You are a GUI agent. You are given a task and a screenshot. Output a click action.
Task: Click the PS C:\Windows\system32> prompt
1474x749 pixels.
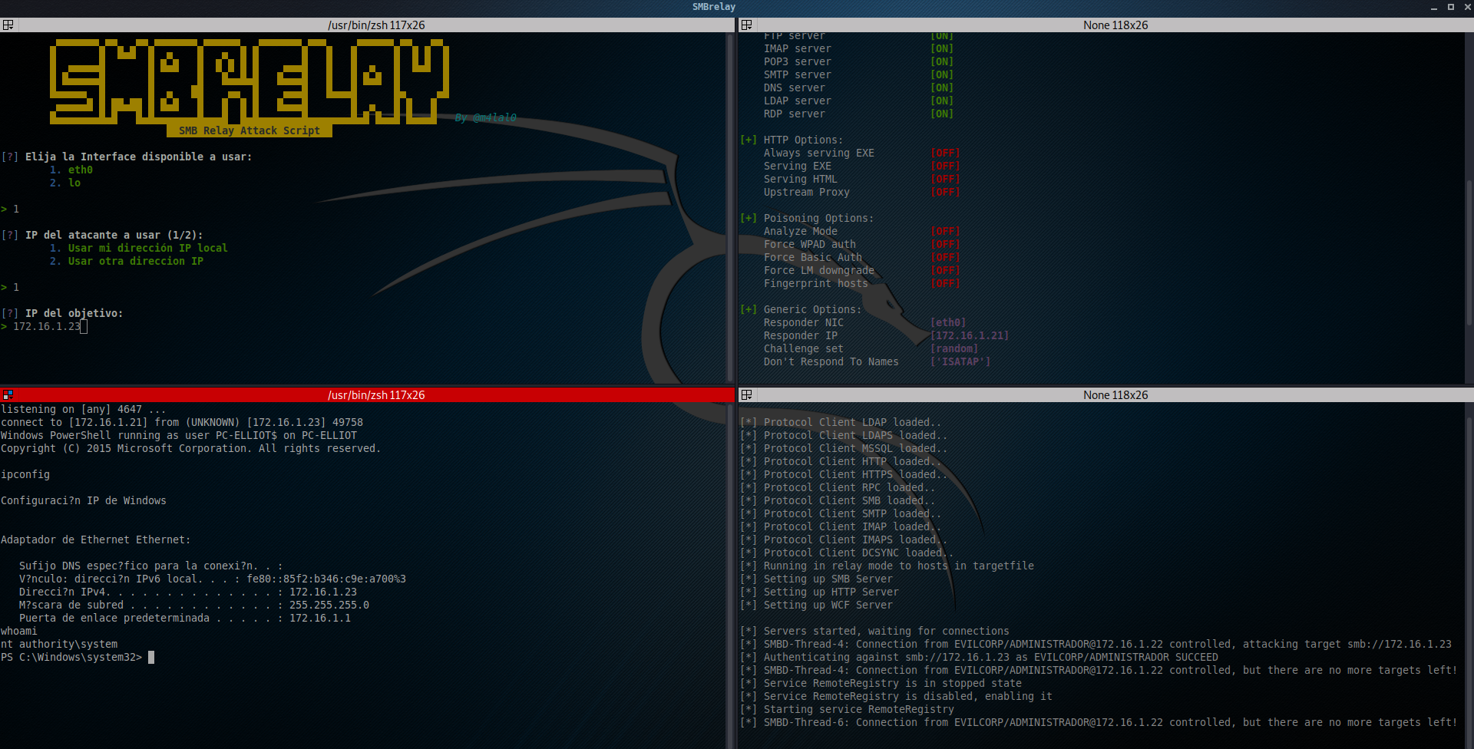pyautogui.click(x=71, y=658)
